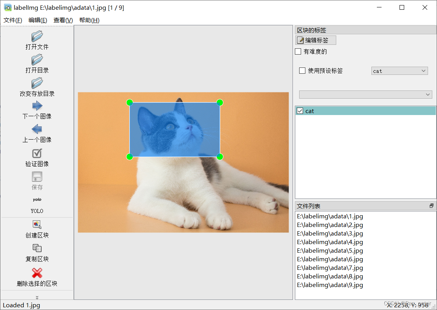Image resolution: width=437 pixels, height=310 pixels.
Task: Select the Create RectBox (创建区块) tool icon
Action: pyautogui.click(x=37, y=224)
